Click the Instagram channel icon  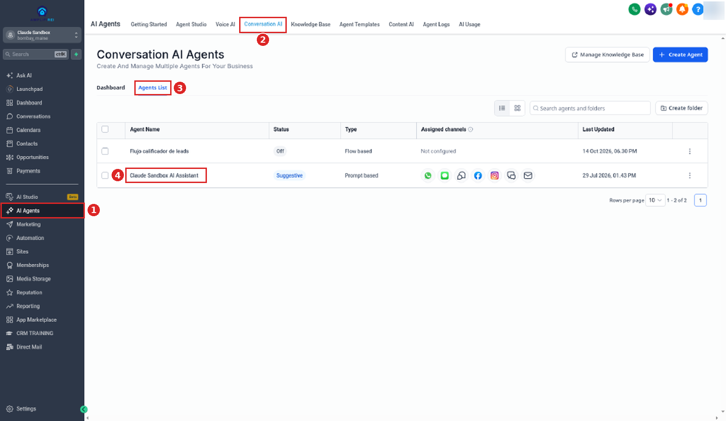pos(495,176)
